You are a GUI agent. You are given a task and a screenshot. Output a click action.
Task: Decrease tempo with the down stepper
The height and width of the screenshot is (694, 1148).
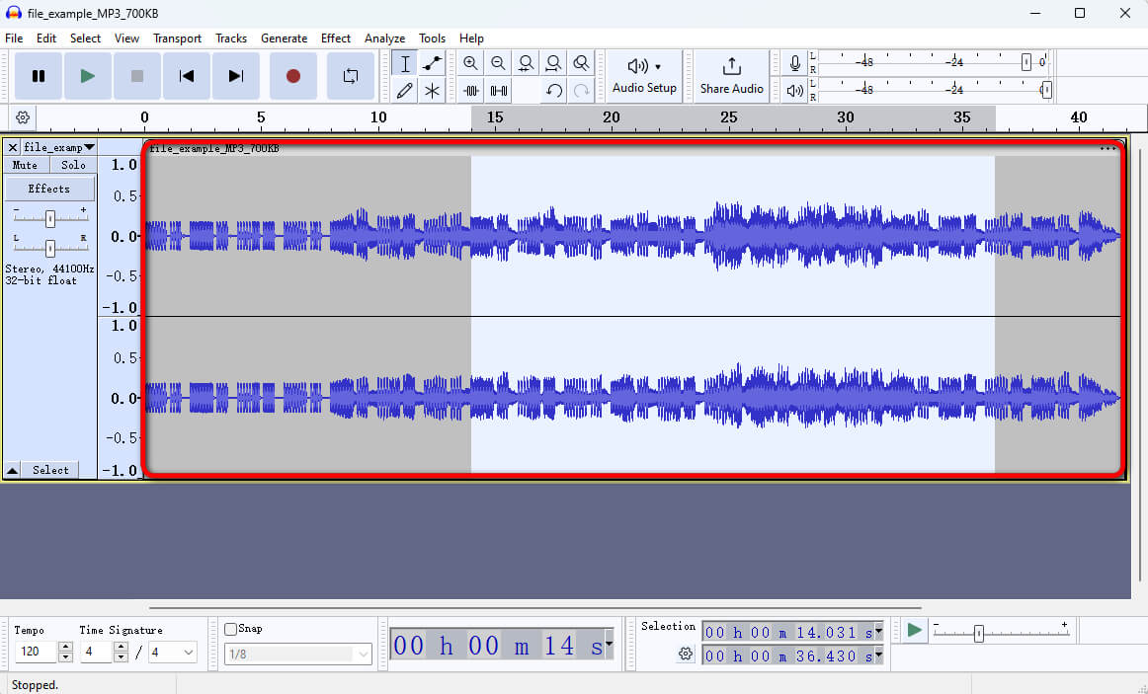coord(65,656)
